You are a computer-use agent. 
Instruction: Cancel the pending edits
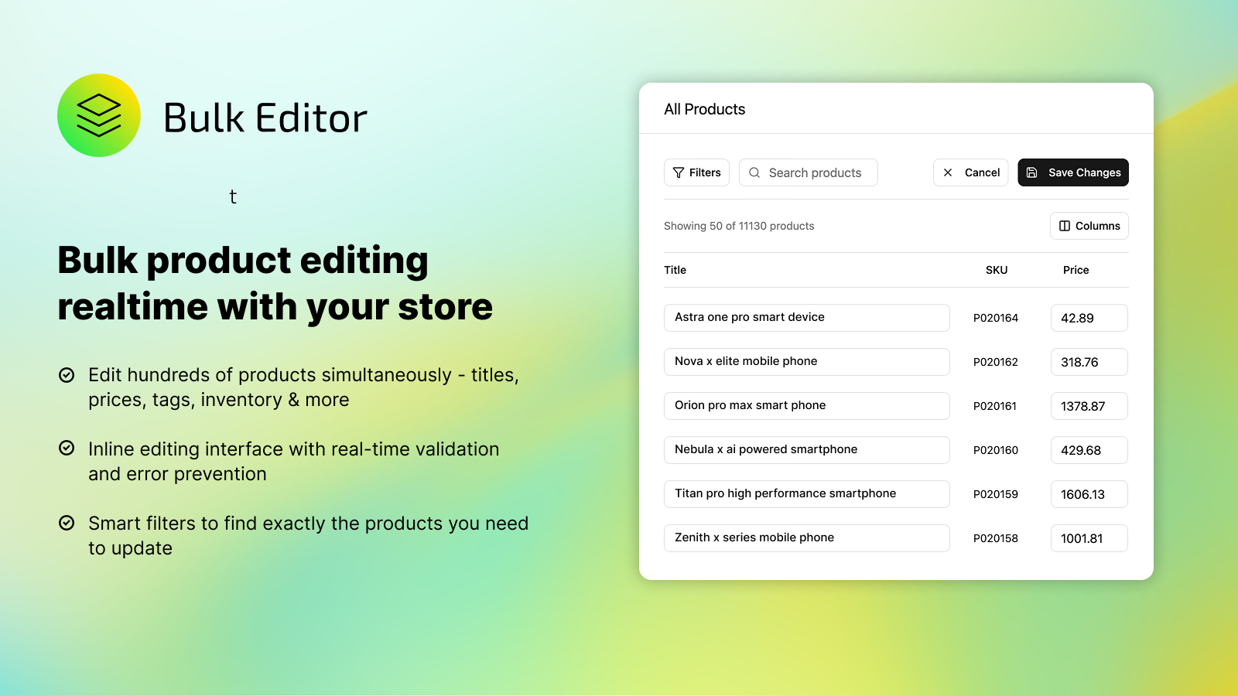[x=970, y=172]
